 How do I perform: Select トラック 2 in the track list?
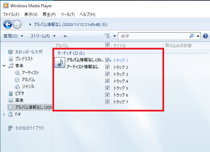click(x=121, y=67)
